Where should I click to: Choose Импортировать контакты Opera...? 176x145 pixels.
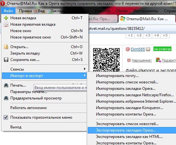click(x=132, y=114)
